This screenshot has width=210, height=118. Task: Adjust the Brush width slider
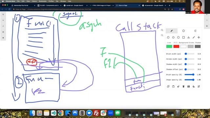click(189, 54)
